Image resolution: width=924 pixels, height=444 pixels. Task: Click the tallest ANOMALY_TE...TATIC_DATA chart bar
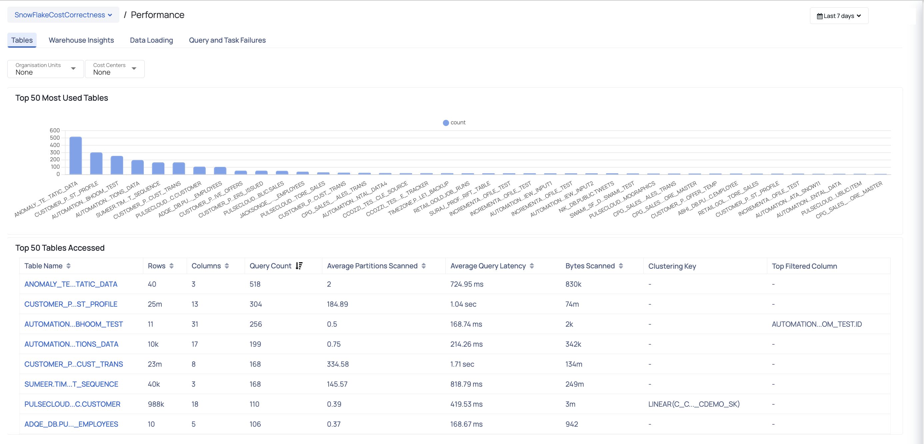[76, 156]
